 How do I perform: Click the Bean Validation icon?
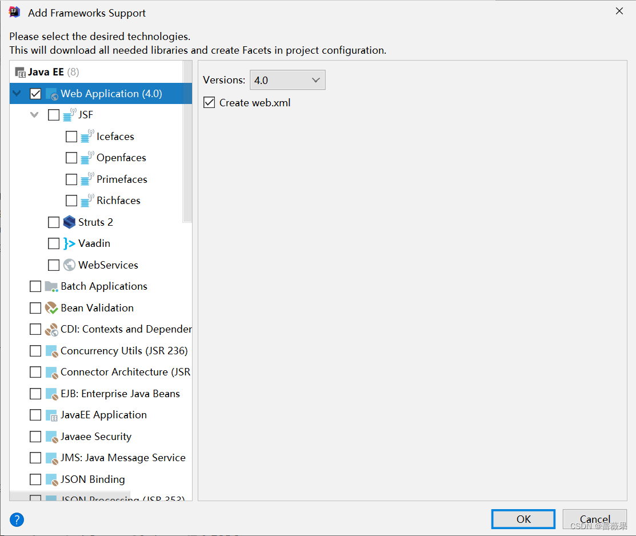(x=51, y=308)
